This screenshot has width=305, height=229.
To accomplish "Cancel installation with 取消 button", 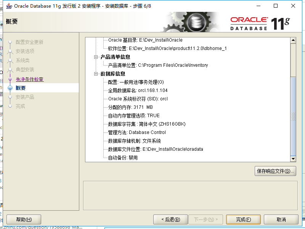I will (x=281, y=220).
